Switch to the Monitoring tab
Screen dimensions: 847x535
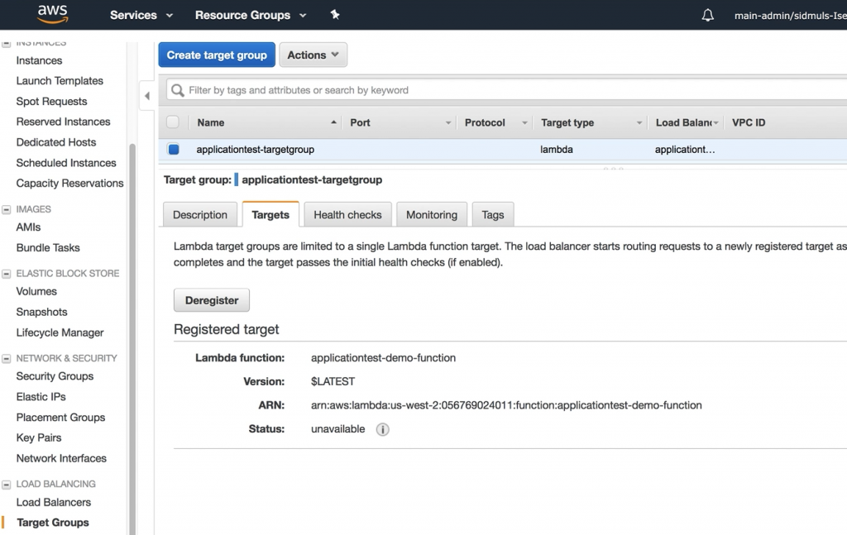(x=431, y=214)
